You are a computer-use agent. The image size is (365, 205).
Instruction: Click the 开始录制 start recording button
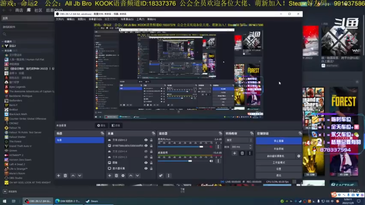tap(279, 149)
